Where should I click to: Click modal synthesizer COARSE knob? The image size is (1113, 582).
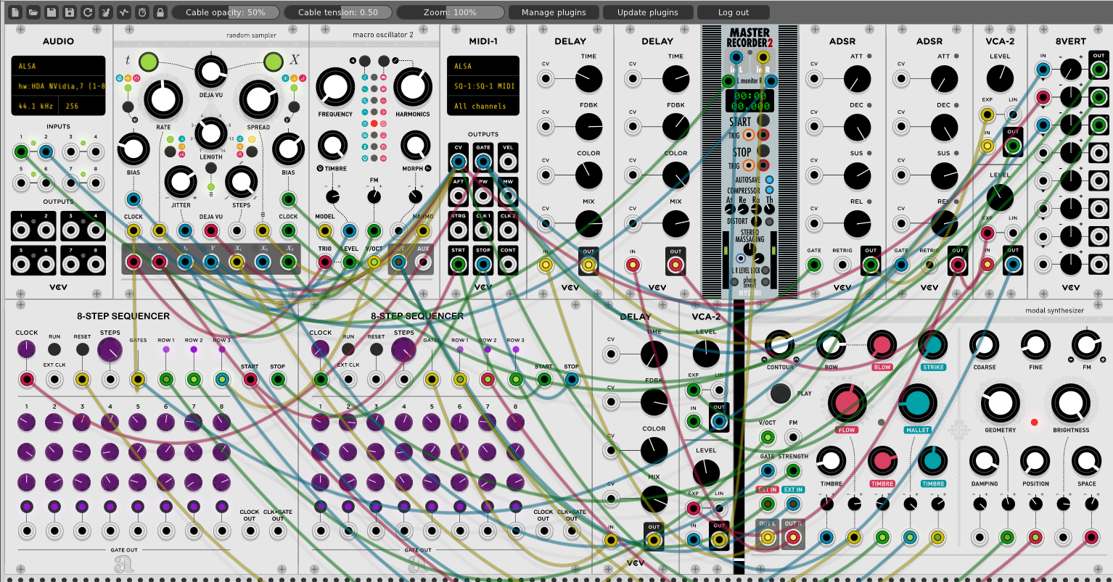tap(985, 345)
